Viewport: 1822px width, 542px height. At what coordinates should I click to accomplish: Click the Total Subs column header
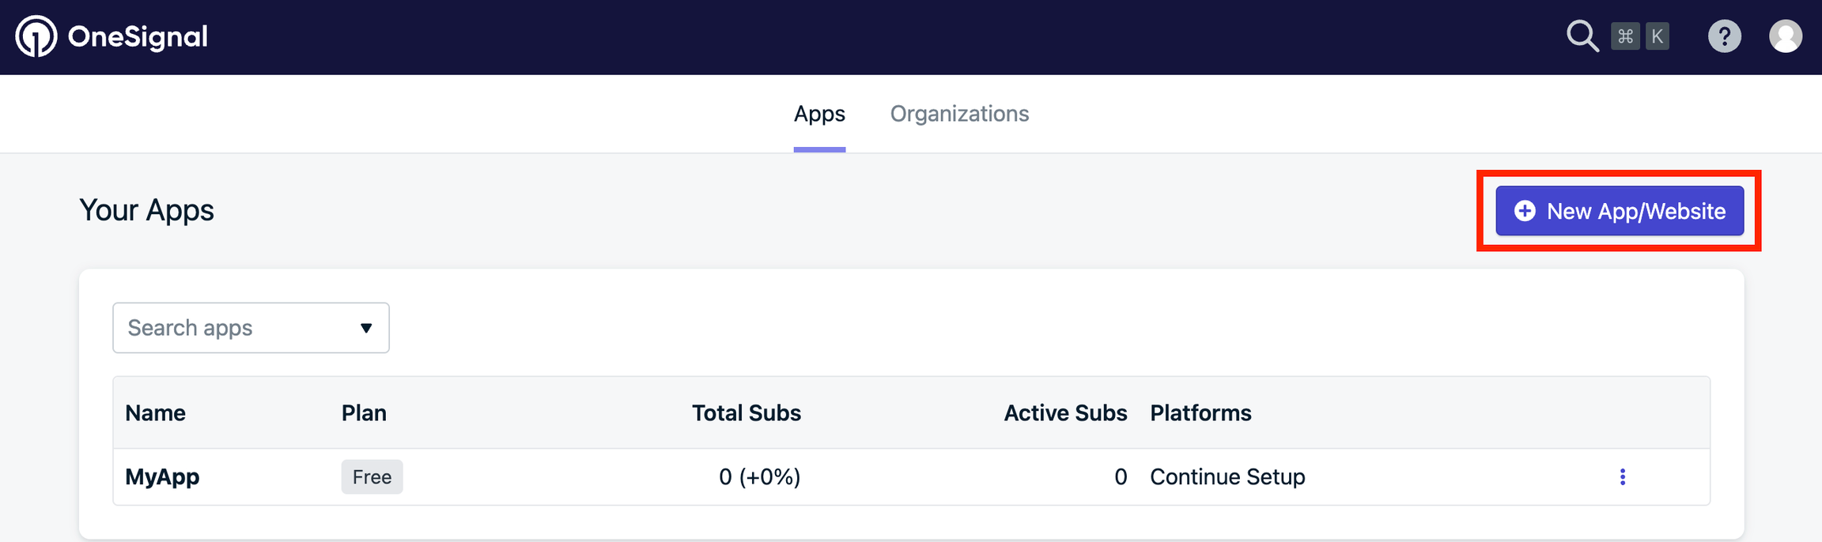747,412
